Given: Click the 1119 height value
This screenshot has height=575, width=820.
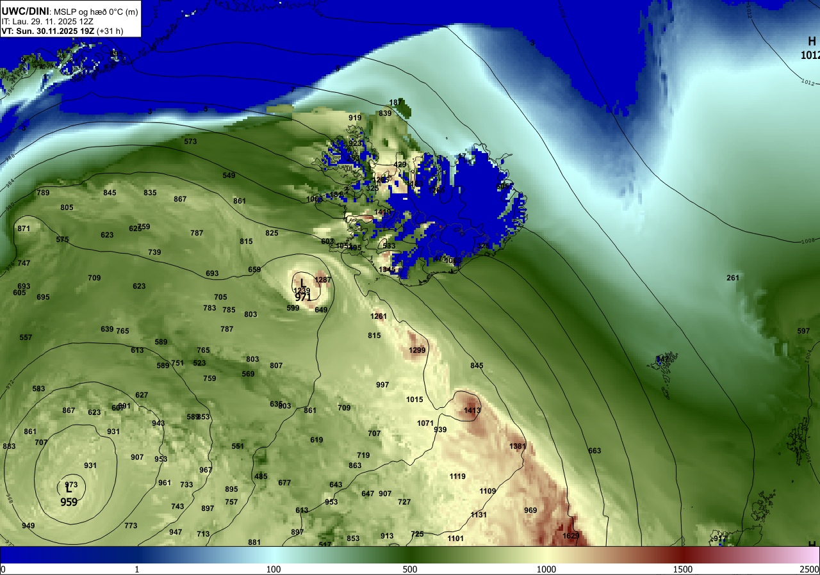Looking at the screenshot, I should click(x=457, y=476).
